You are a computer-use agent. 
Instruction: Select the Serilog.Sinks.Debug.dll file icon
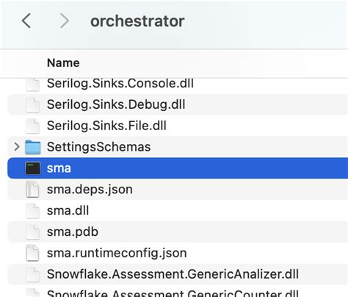[x=32, y=104]
